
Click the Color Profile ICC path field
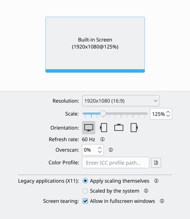[115, 163]
